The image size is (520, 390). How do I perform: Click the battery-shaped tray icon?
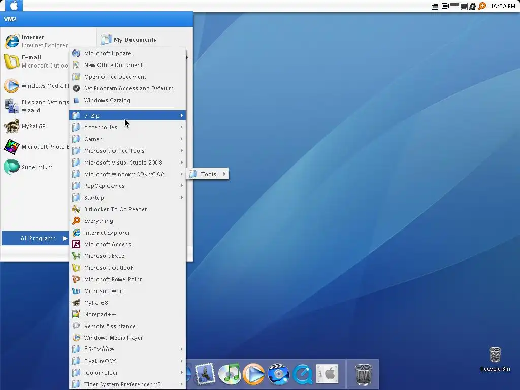(x=445, y=6)
